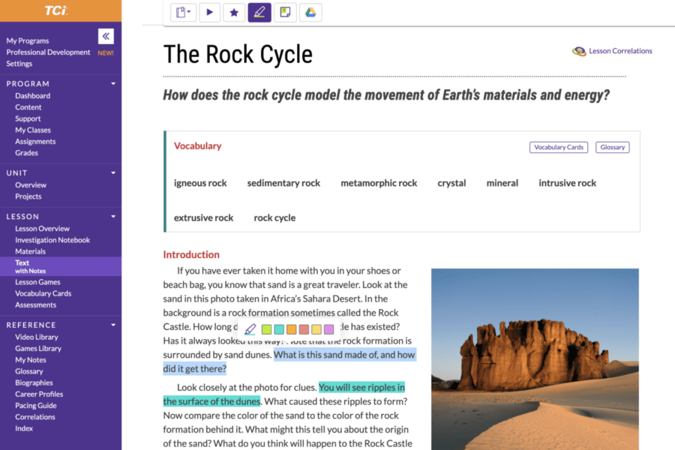
Task: Open the sticky note tool
Action: tap(285, 12)
